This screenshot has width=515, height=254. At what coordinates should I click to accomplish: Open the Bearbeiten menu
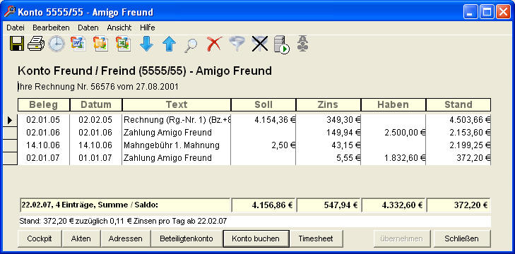coord(51,28)
